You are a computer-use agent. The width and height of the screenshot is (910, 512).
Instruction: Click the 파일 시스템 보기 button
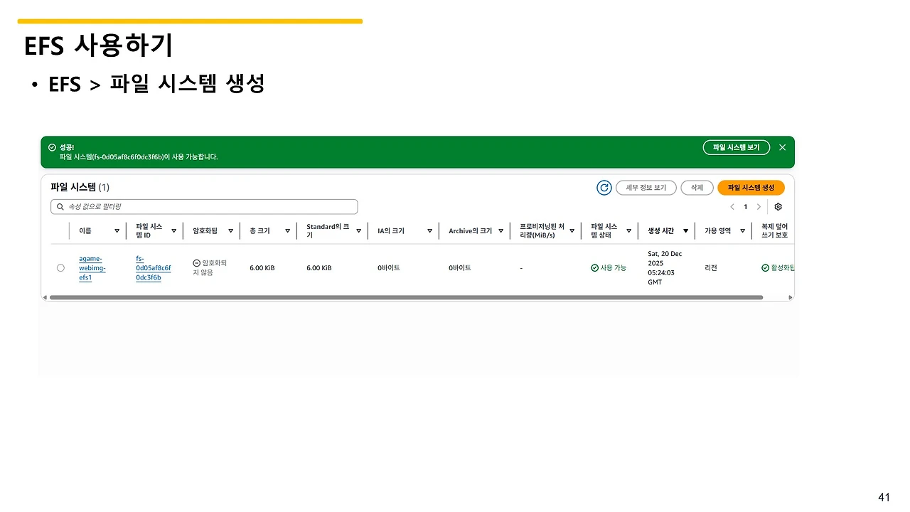tap(736, 147)
